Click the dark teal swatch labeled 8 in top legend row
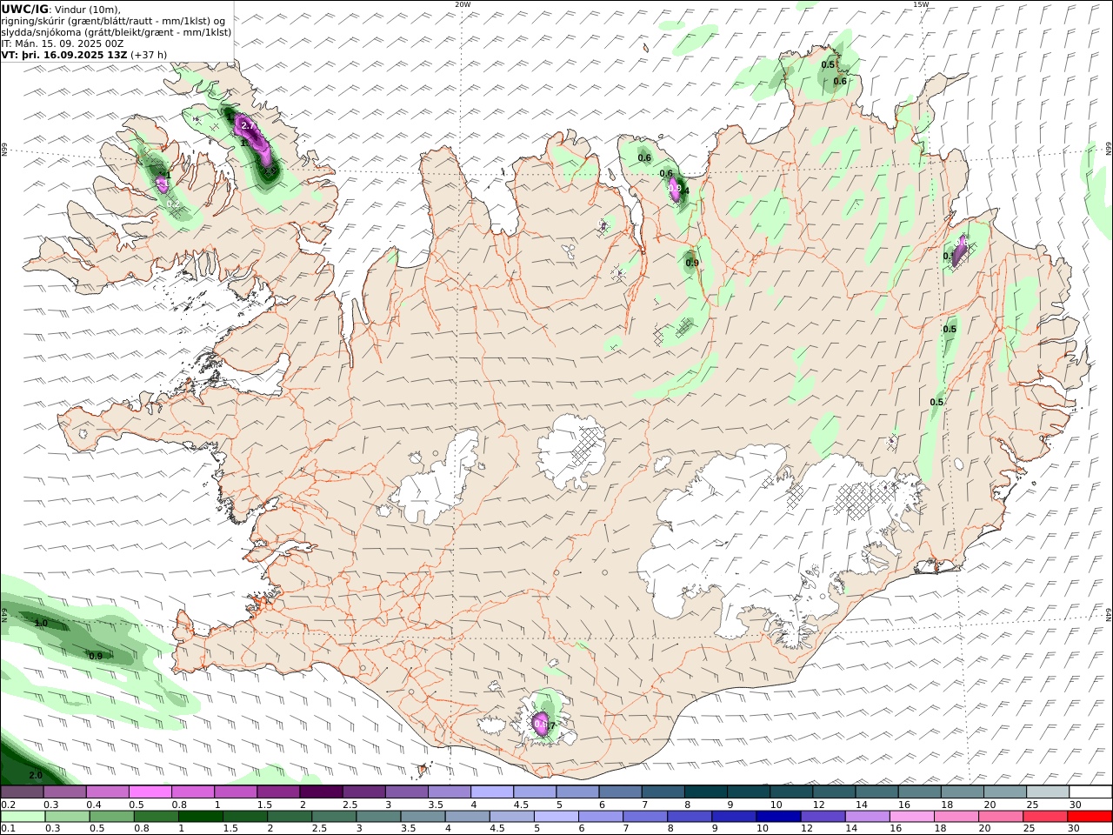1113x835 pixels. point(704,792)
